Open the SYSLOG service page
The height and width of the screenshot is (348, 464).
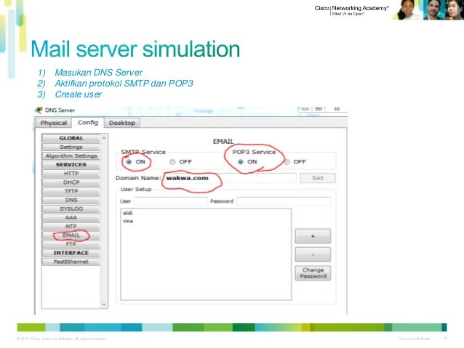tap(71, 209)
